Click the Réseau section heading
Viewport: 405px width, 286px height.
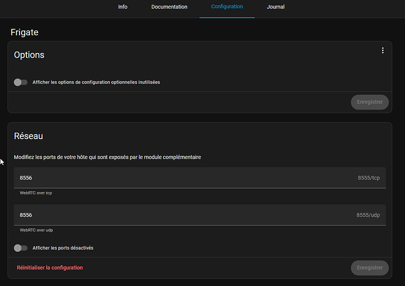28,136
